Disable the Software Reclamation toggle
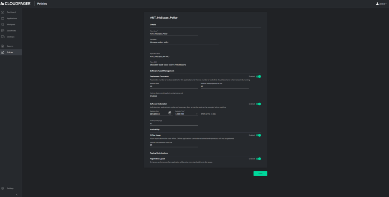389x197 pixels. point(258,104)
